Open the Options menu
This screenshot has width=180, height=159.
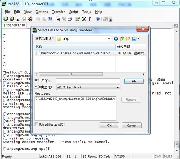click(x=42, y=12)
